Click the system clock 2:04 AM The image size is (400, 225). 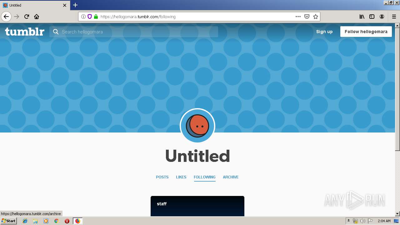pos(384,221)
